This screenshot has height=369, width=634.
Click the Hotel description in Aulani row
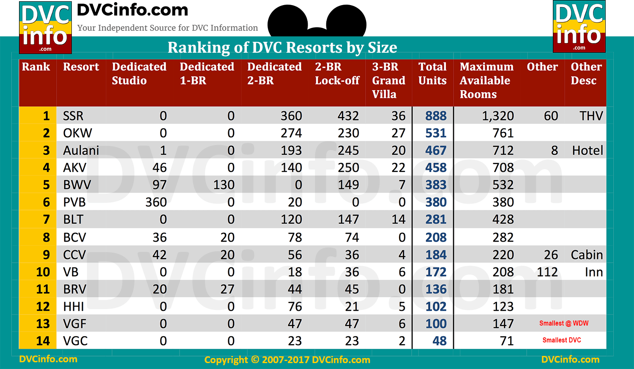(x=588, y=150)
